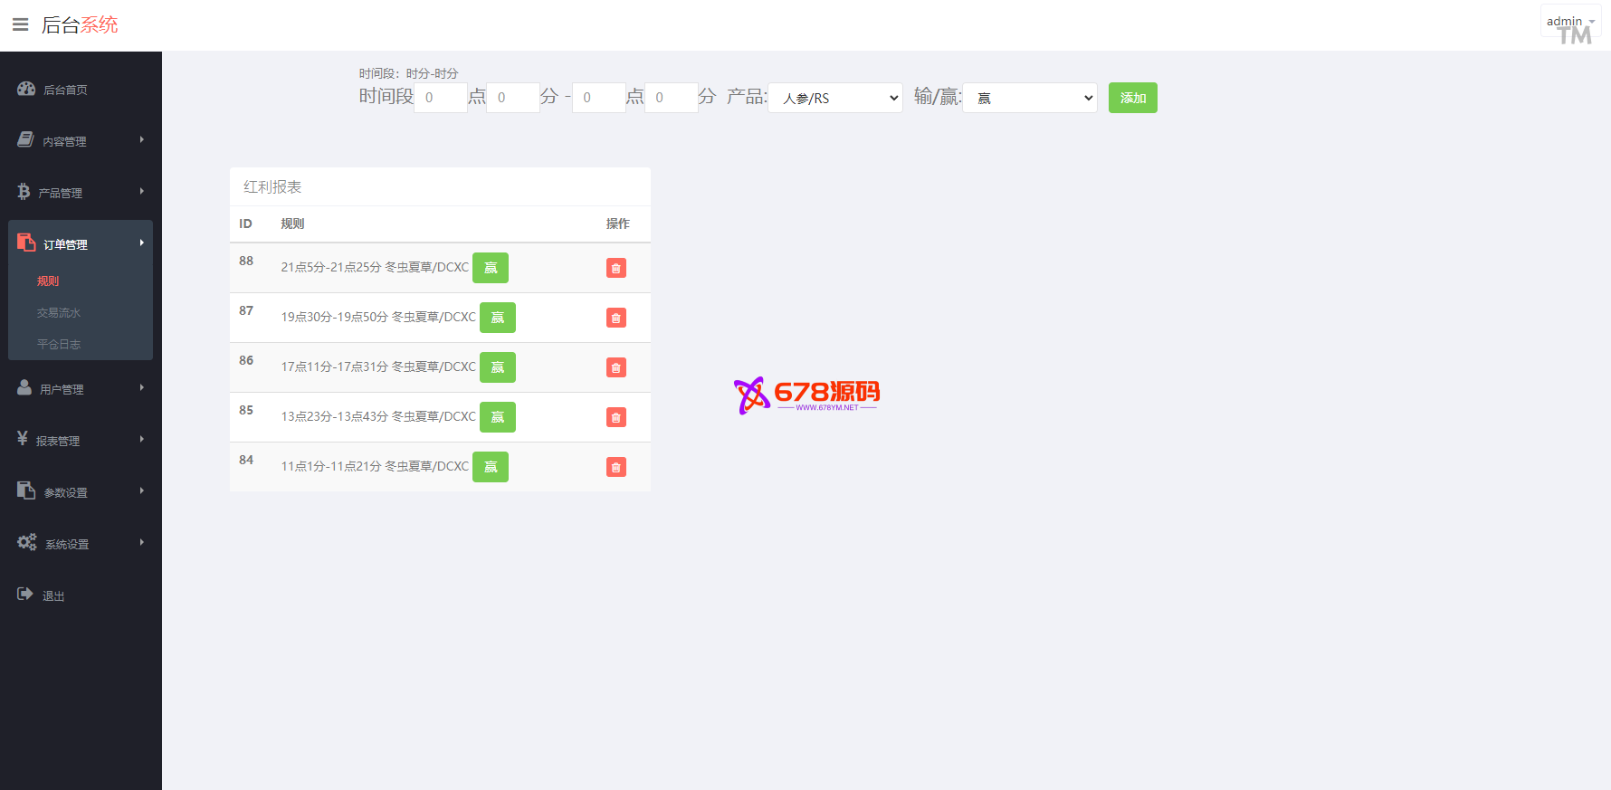Viewport: 1611px width, 790px height.
Task: Expand the 用户管理 sidebar menu
Action: pos(80,389)
